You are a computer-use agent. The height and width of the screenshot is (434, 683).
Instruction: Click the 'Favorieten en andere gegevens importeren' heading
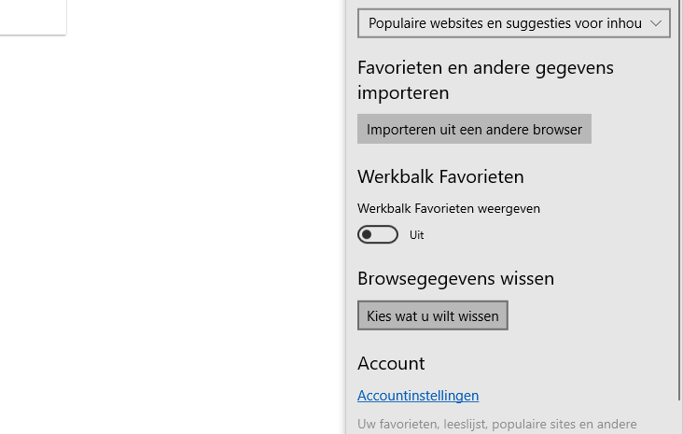pyautogui.click(x=485, y=80)
